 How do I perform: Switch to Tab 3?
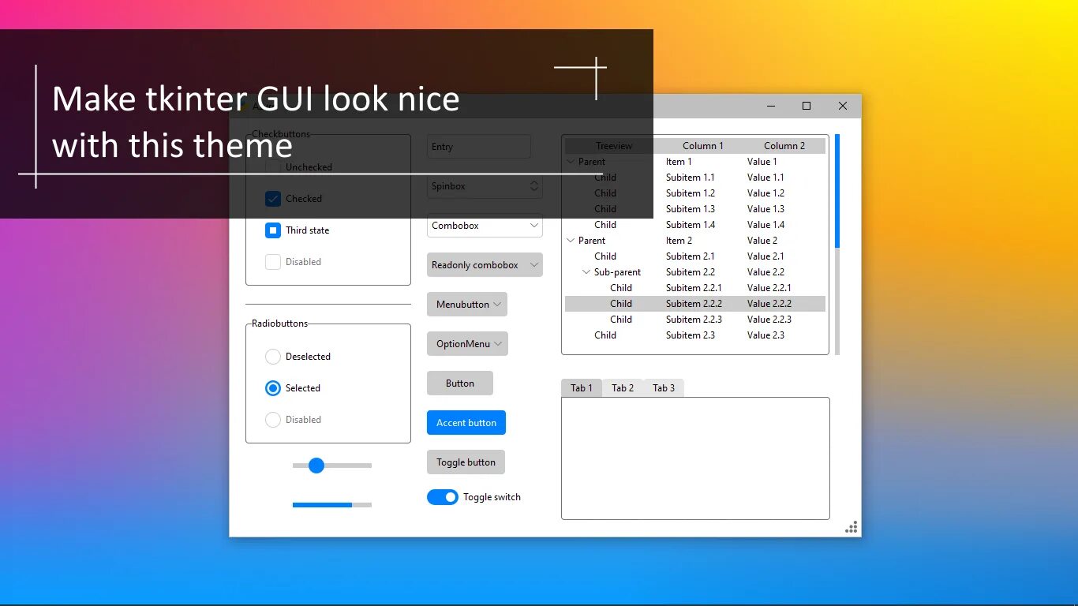pyautogui.click(x=664, y=388)
